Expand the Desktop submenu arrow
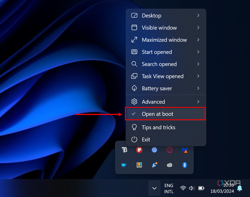 coord(198,15)
